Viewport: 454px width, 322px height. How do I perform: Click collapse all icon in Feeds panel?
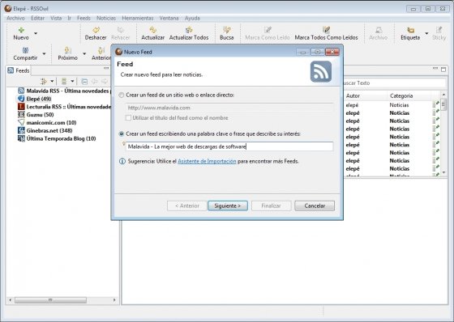point(84,82)
